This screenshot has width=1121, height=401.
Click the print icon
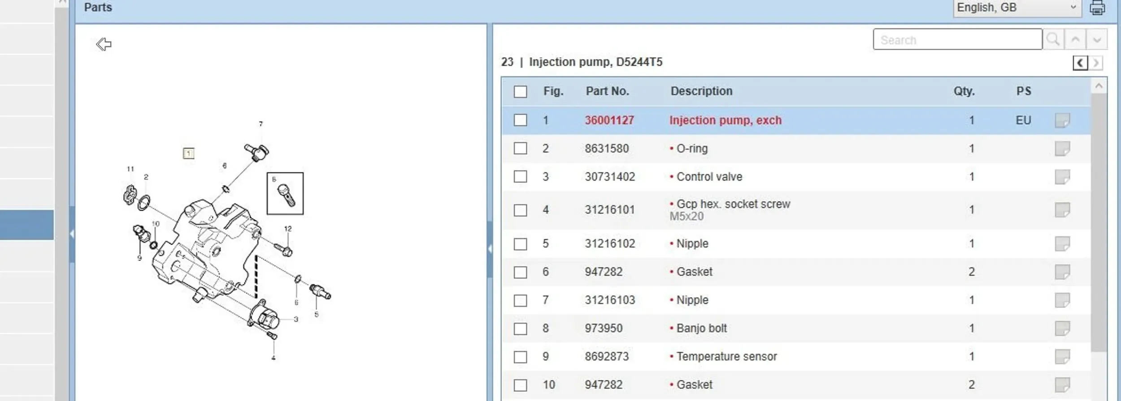(1097, 8)
